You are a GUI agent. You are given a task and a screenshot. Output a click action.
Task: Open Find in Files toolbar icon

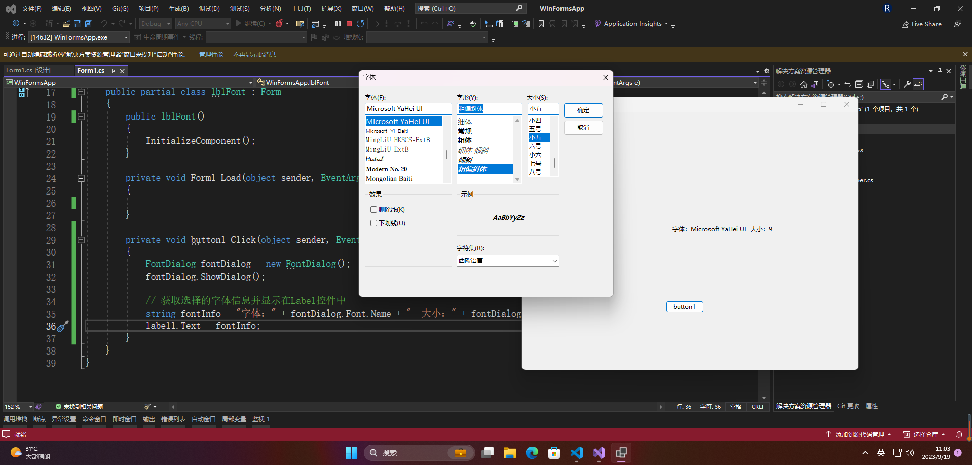click(300, 24)
